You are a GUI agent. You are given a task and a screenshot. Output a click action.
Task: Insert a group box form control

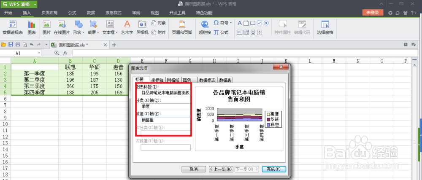pyautogui.click(x=246, y=23)
